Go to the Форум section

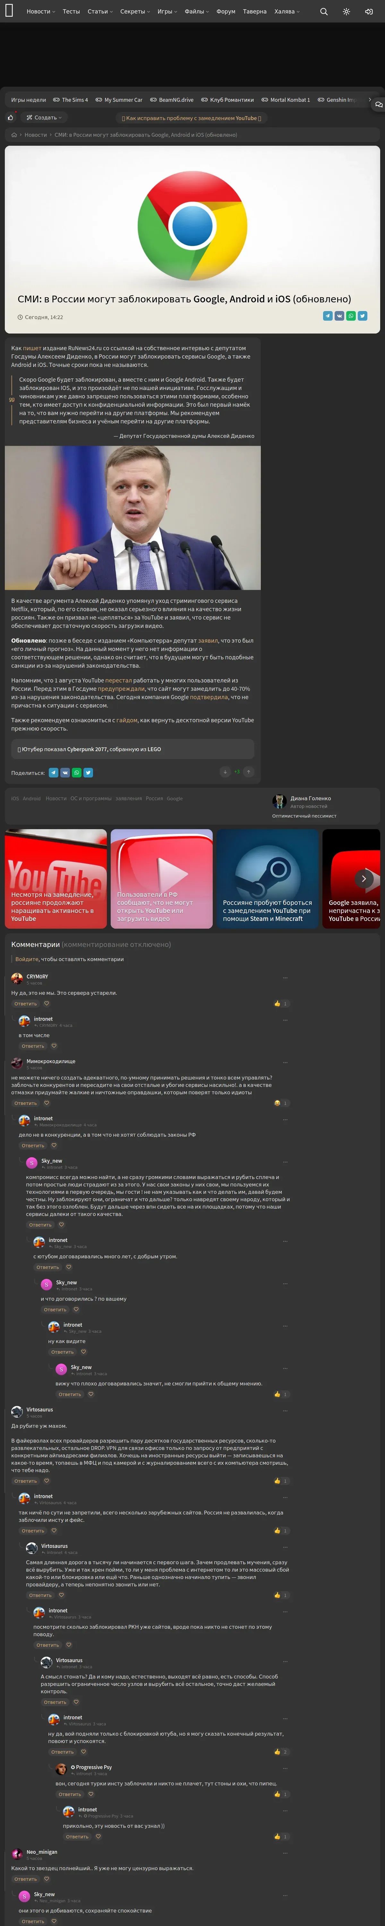click(x=226, y=11)
